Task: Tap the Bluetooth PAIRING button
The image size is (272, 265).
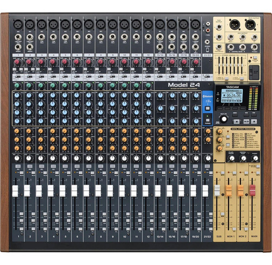Action: pos(208,120)
